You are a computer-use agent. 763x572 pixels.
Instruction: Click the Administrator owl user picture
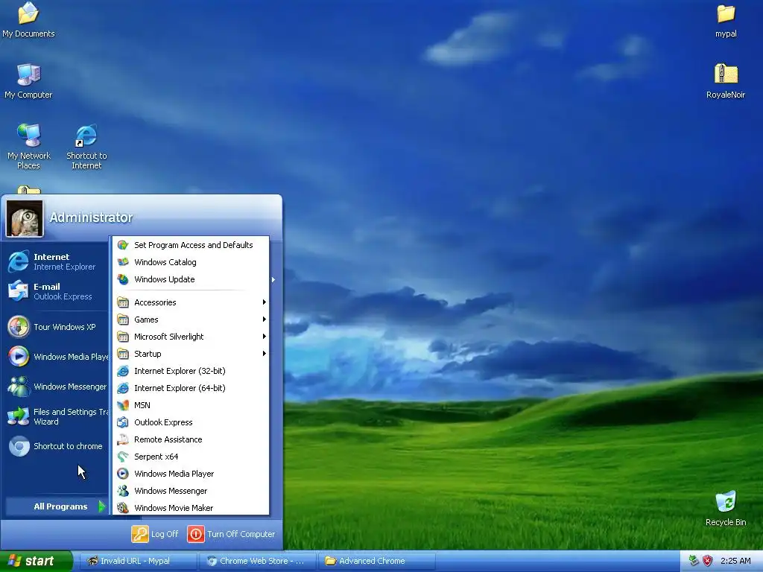pyautogui.click(x=25, y=219)
